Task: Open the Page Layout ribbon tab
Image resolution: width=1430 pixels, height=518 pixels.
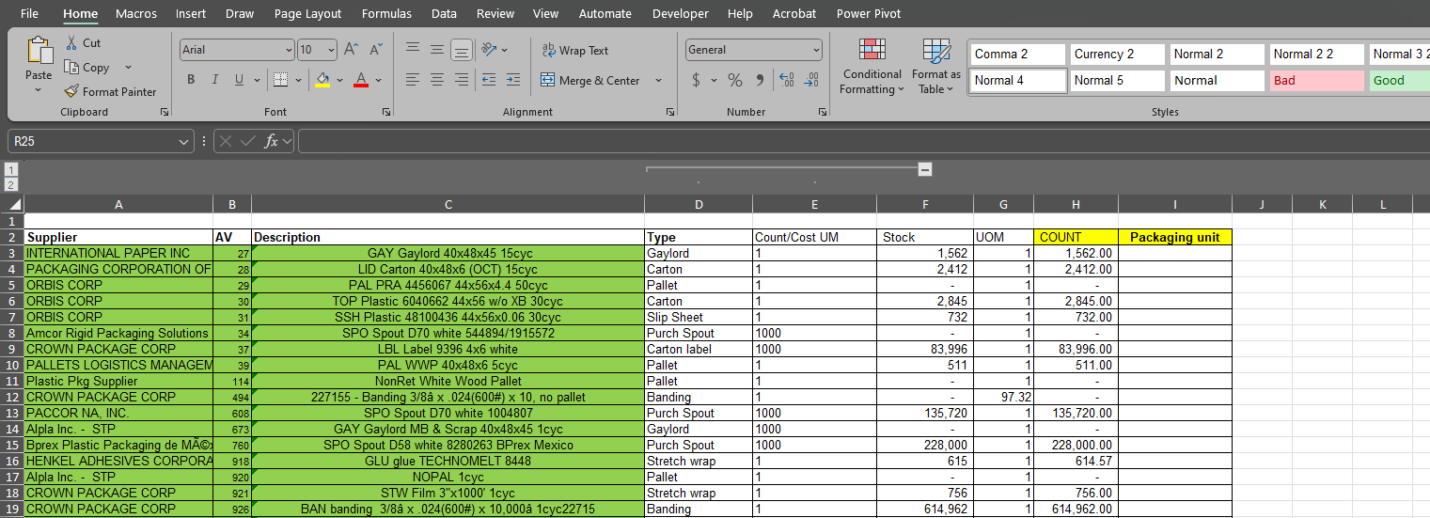Action: 307,13
